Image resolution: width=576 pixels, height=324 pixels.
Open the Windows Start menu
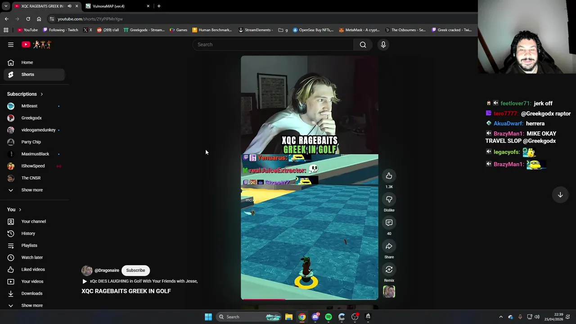[208, 317]
